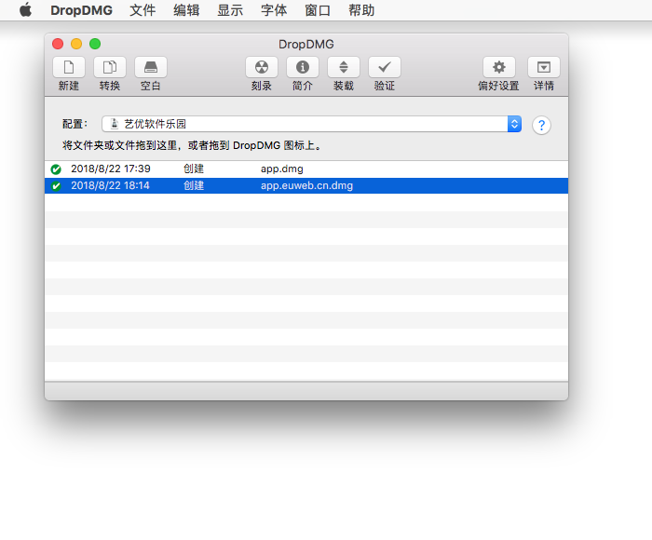Open the 字体 menu
652x540 pixels.
tap(274, 10)
